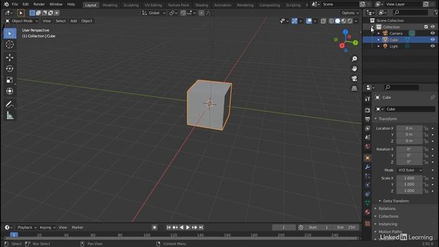Open the Tool properties tab

368,99
